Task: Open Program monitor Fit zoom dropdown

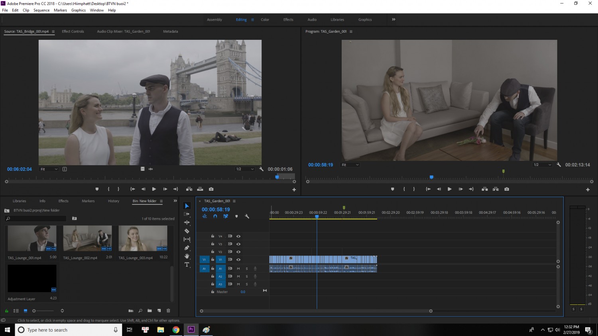Action: coord(350,165)
